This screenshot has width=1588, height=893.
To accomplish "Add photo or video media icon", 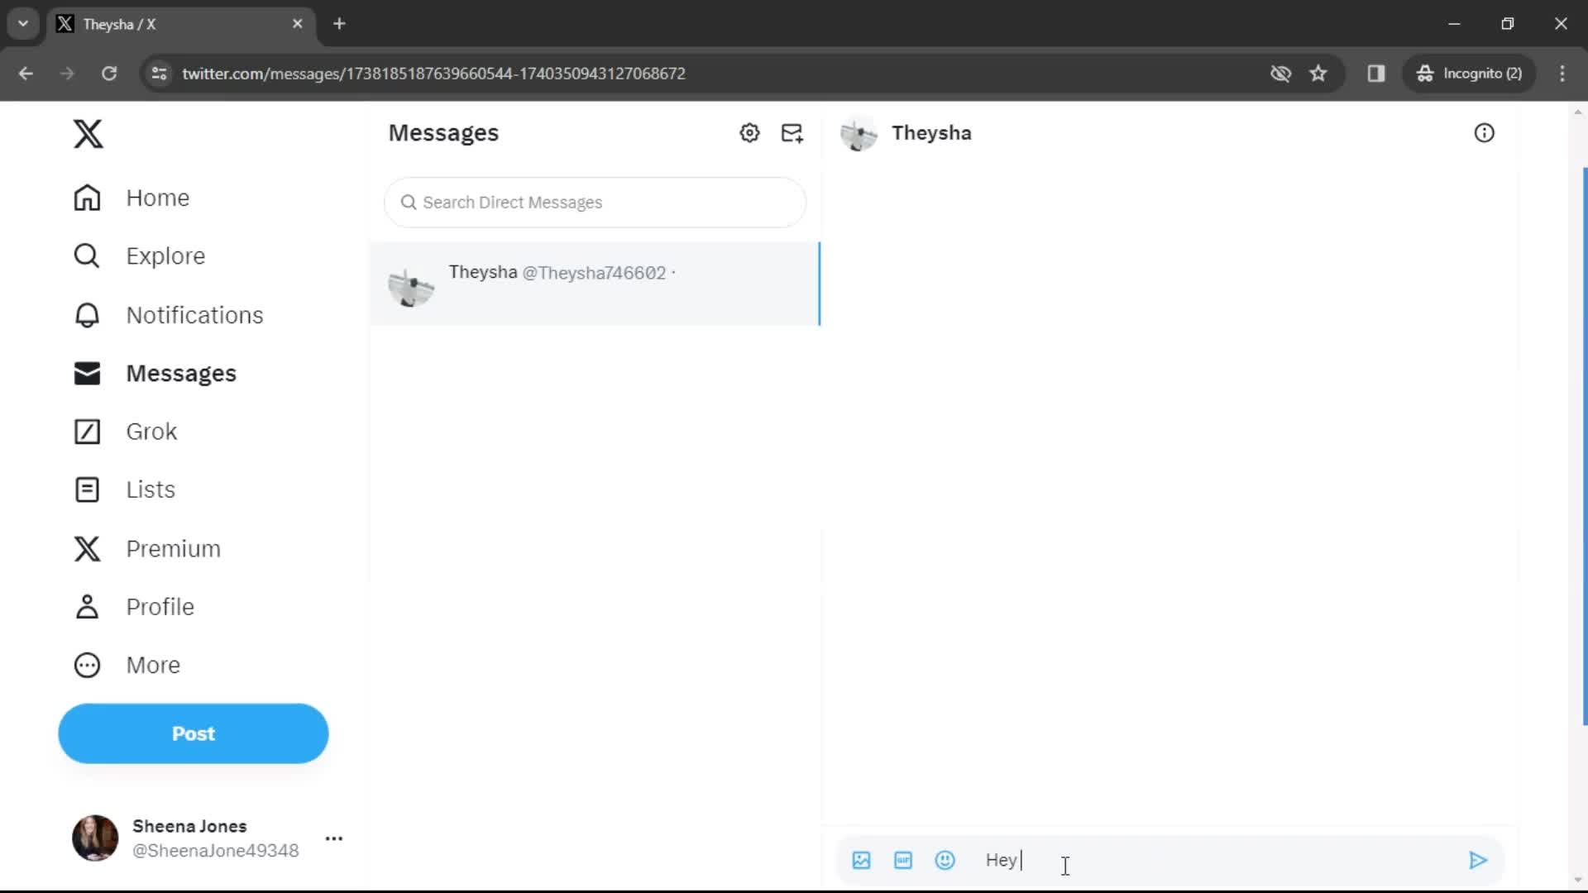I will coord(861,861).
